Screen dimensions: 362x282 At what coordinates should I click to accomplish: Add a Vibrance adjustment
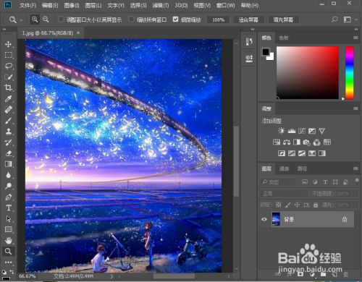[321, 131]
